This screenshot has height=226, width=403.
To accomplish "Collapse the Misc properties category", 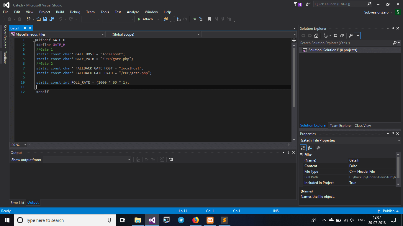I will coord(301,155).
